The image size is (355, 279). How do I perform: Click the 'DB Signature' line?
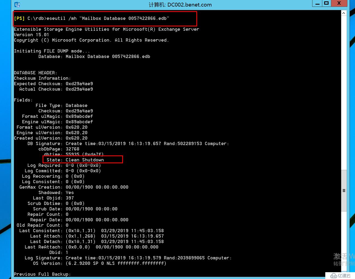(x=128, y=143)
